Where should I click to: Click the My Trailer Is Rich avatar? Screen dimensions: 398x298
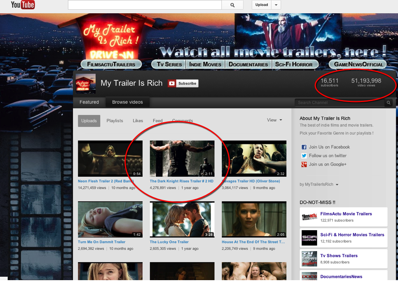pyautogui.click(x=86, y=84)
